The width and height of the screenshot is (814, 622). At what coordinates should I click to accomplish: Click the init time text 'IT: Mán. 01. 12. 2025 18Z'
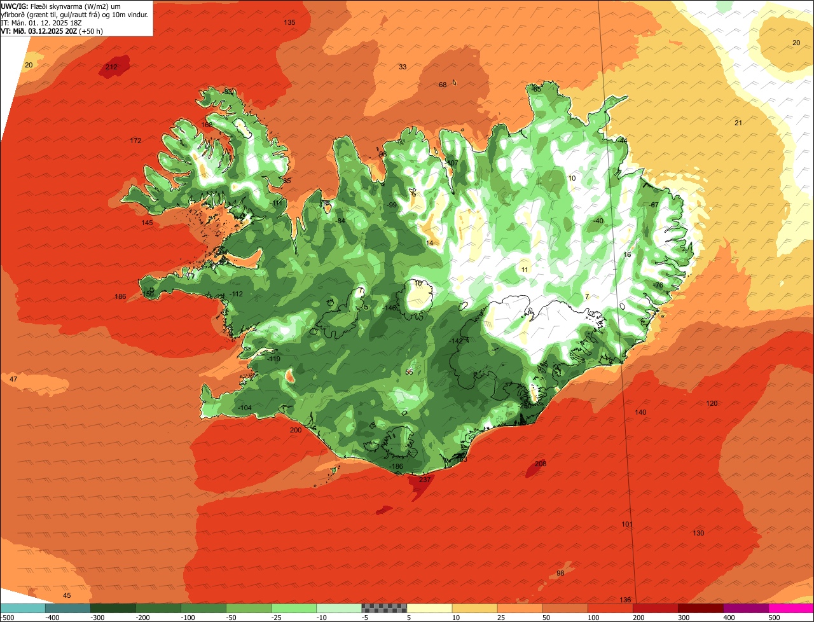point(43,22)
